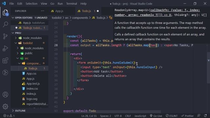Click JavaScript language mode selector
This screenshot has width=210, height=118.
140,116
